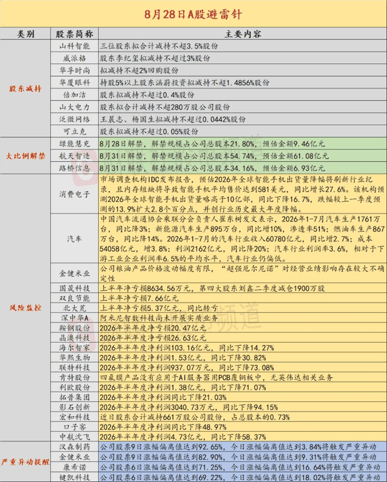Image resolution: width=387 pixels, height=482 pixels.
Task: Select stock name '航天智造'
Action: pyautogui.click(x=74, y=156)
